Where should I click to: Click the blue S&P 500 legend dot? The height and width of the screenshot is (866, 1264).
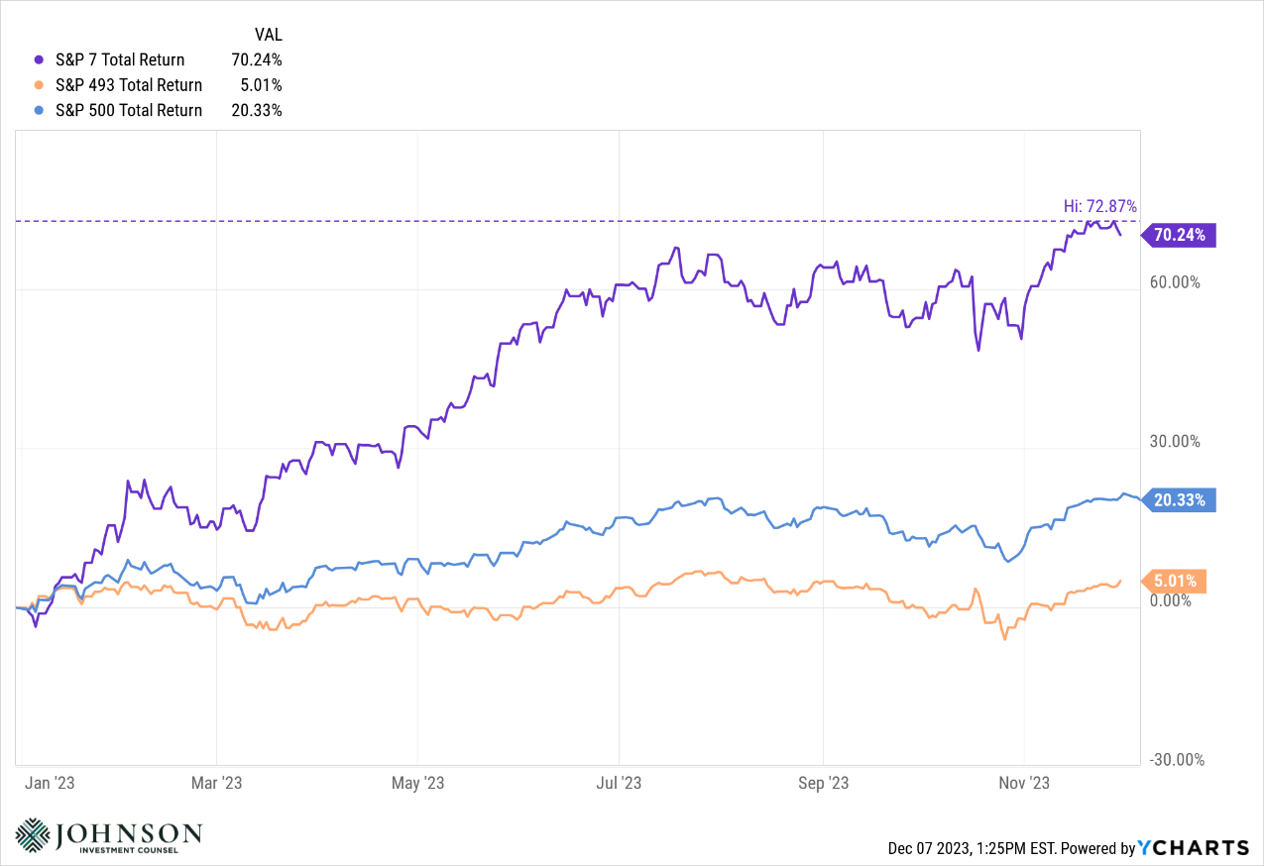click(40, 111)
